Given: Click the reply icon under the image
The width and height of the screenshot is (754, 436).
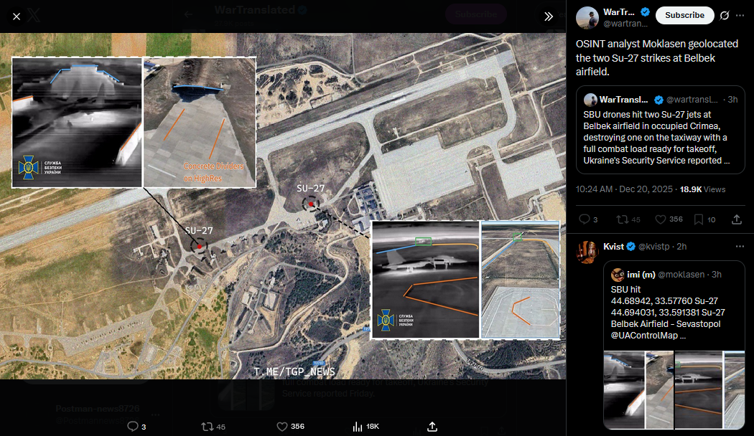Looking at the screenshot, I should pos(133,427).
